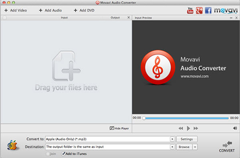Click the 00:00 total duration label
The width and height of the screenshot is (240, 158).
coord(234,118)
